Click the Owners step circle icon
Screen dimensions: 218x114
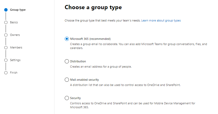(x=6, y=35)
